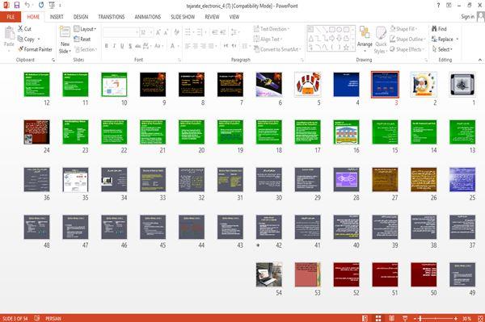This screenshot has width=485, height=322.
Task: Start Slide Show from status bar icon
Action: [405, 318]
